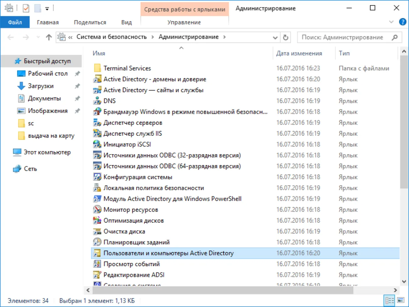409x307 pixels.
Task: Select ODBC 32-разрядная версия shortcut icon
Action: (97, 155)
